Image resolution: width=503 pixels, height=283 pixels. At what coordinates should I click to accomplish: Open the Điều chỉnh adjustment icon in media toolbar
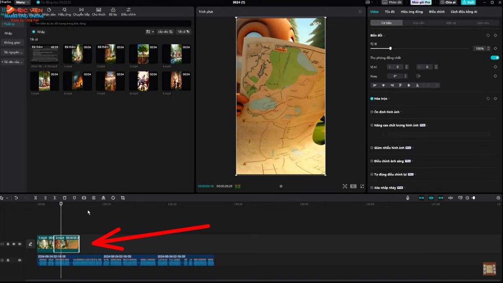tap(128, 12)
